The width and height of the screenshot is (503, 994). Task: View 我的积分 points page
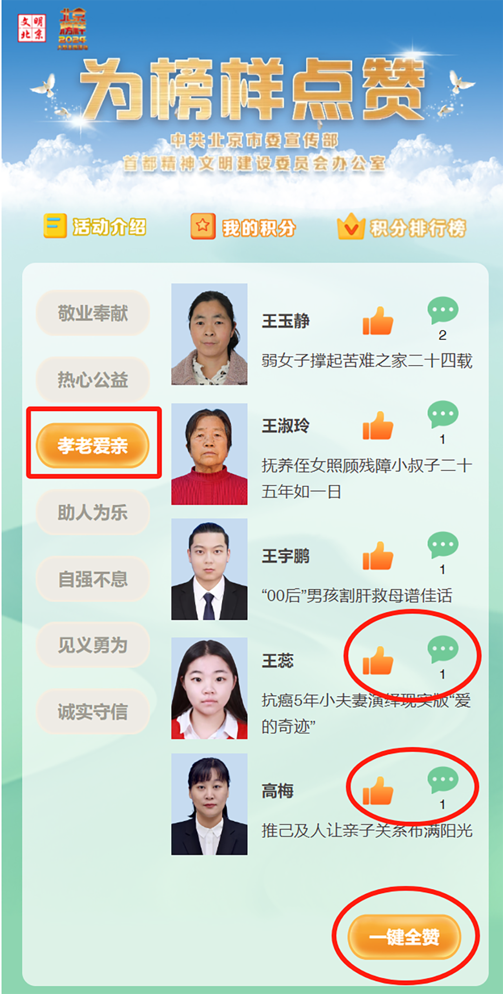(x=243, y=227)
